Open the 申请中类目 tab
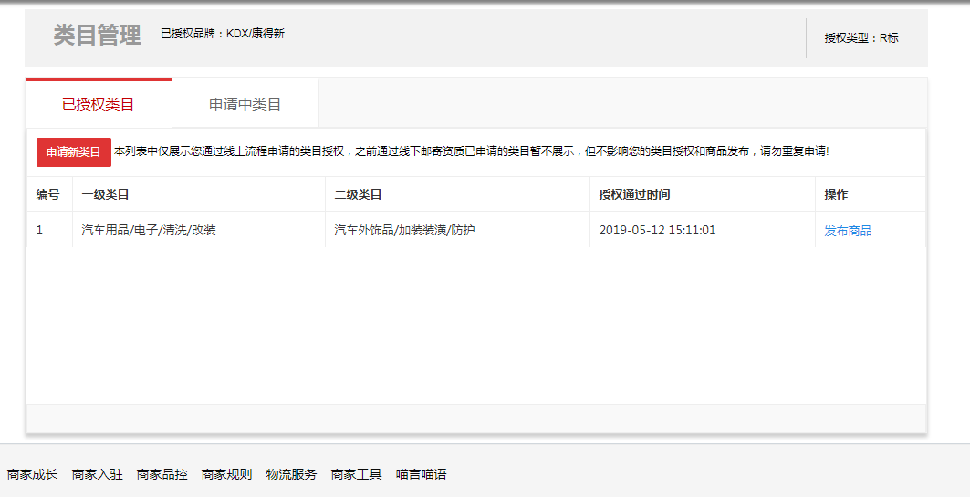 245,104
